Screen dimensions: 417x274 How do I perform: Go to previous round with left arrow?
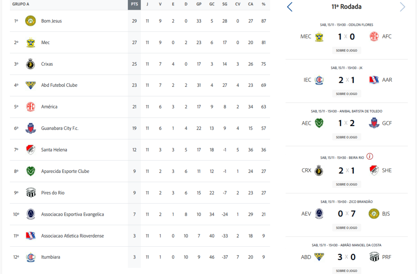point(290,7)
